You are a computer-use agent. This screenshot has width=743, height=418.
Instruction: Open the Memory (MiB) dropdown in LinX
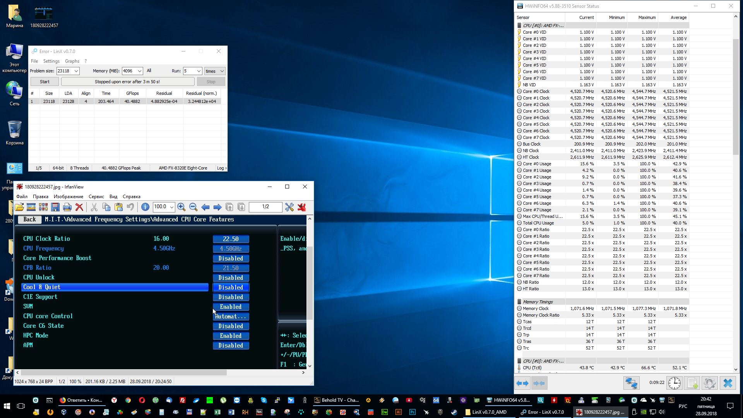coord(140,71)
